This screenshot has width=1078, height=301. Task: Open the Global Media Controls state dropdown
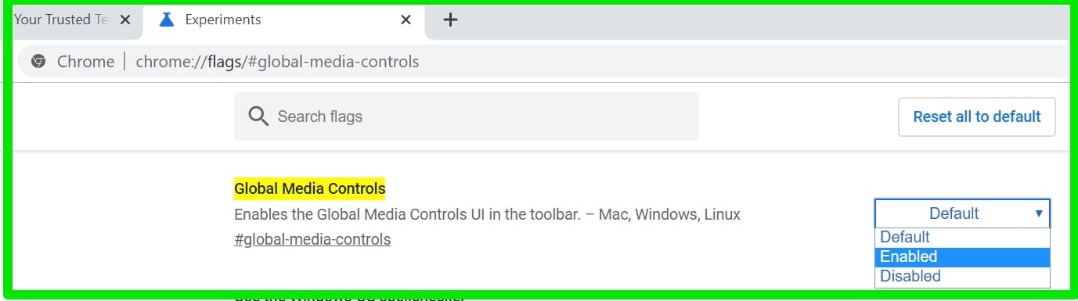962,213
